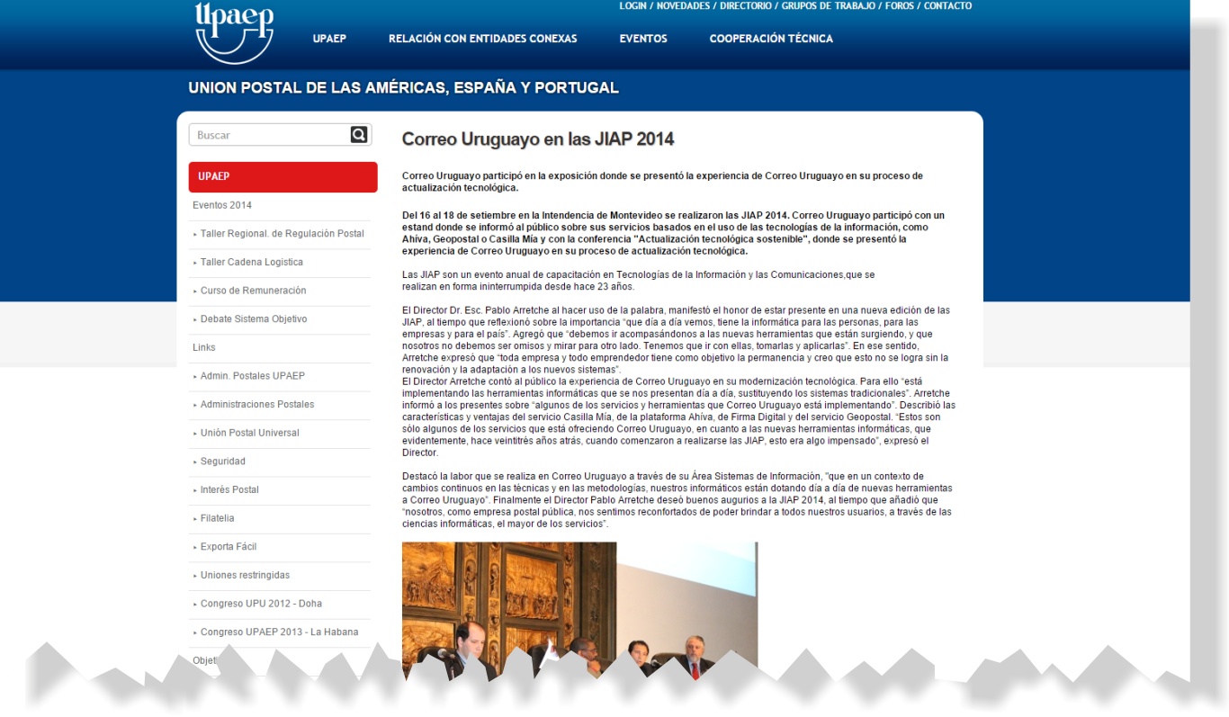Open the DIRECTORIO link
Viewport: 1229px width, 717px height.
click(x=746, y=6)
